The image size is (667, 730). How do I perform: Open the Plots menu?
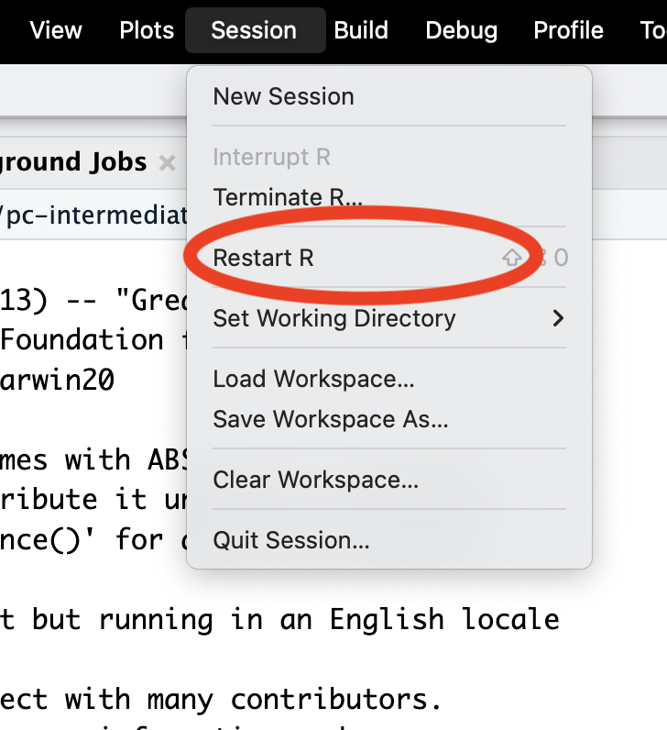coord(147,30)
